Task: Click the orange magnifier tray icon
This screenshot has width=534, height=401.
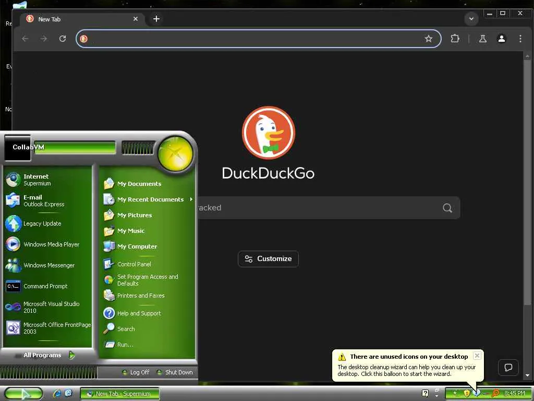Action: pos(496,393)
